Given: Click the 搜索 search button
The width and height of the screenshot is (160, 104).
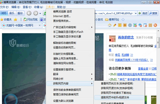Looking at the screenshot, I should (153, 13).
